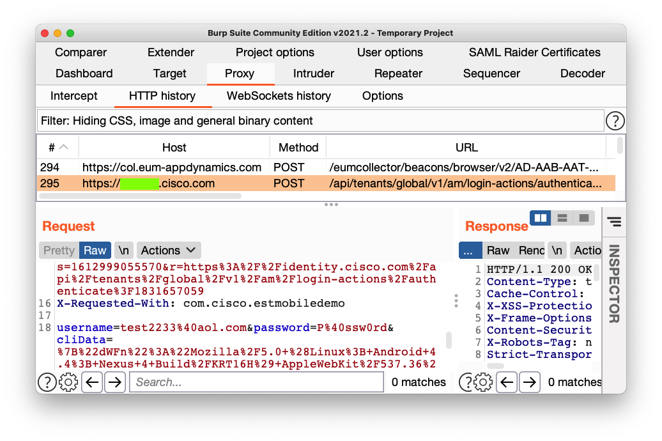Screen dimensions: 662x441
Task: Select history row 295 cisco.com request
Action: (326, 183)
